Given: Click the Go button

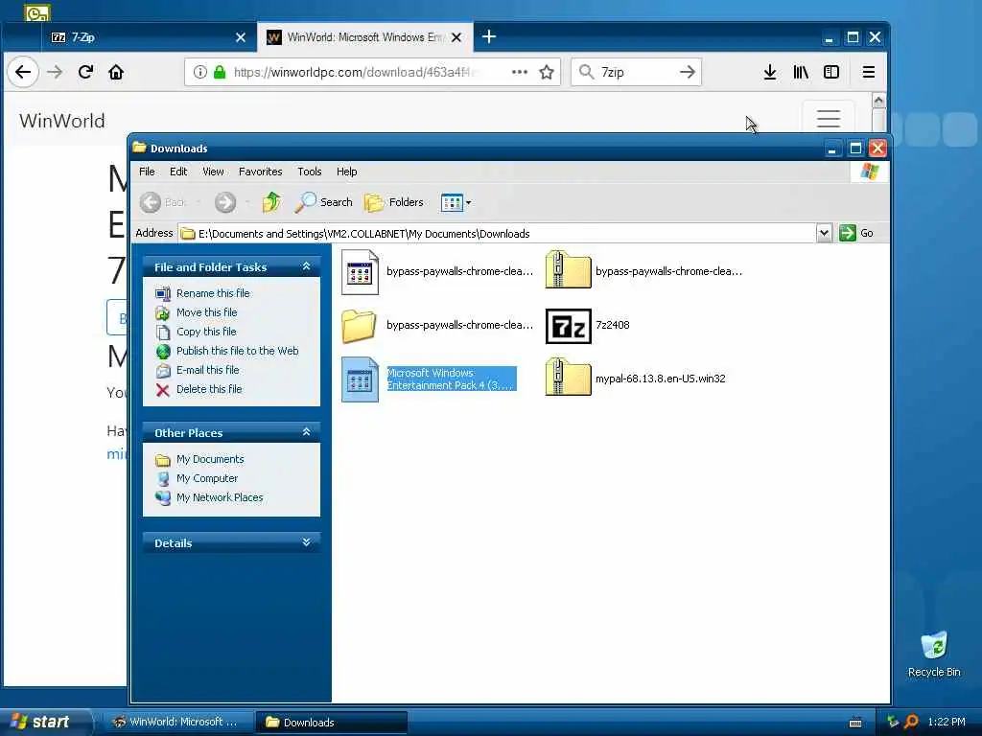Looking at the screenshot, I should 856,233.
